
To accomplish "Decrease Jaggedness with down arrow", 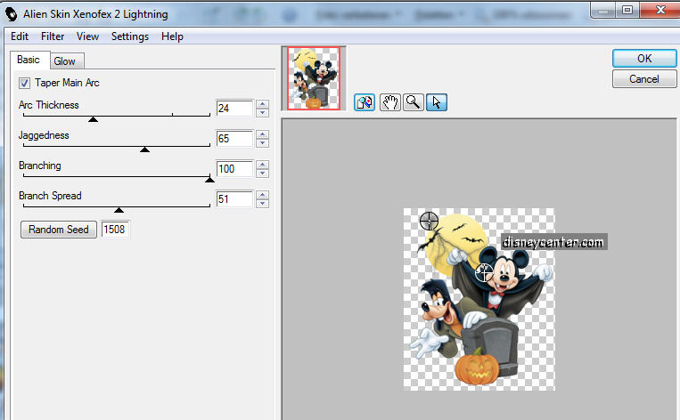I will [262, 143].
